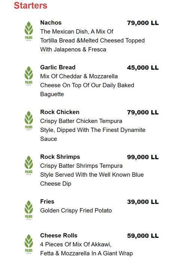Screen dimensions: 190x263
Task: Open the Cheese Rolls item title
Action: tap(59, 236)
